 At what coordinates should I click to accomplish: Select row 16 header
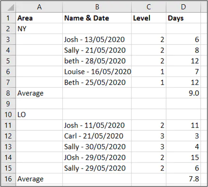click(x=9, y=179)
